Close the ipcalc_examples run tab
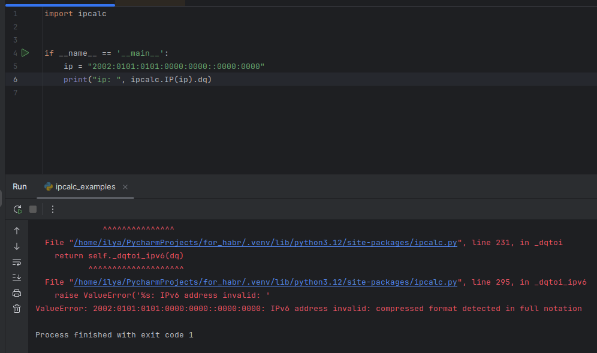This screenshot has height=353, width=597. (125, 187)
